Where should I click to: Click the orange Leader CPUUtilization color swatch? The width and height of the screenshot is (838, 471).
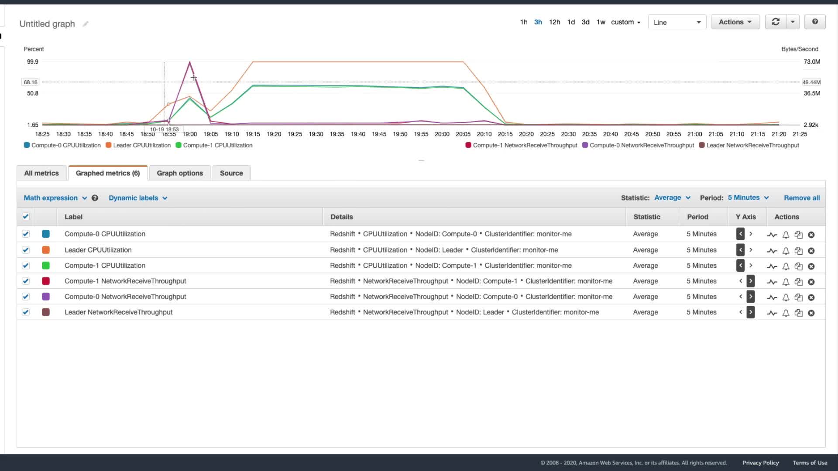[46, 250]
